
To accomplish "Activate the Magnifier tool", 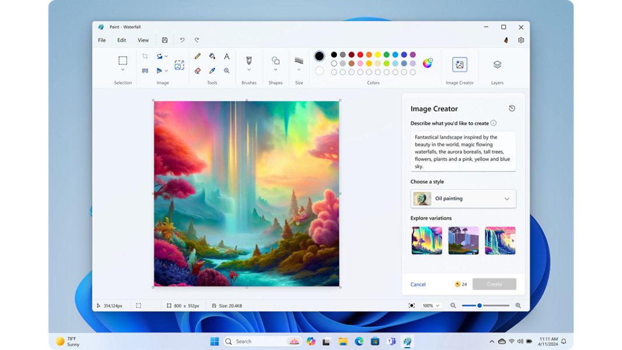I will tap(226, 71).
